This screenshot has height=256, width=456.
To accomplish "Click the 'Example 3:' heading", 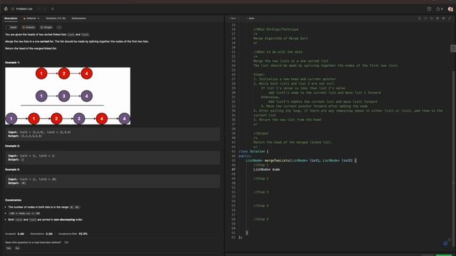I will click(x=13, y=169).
